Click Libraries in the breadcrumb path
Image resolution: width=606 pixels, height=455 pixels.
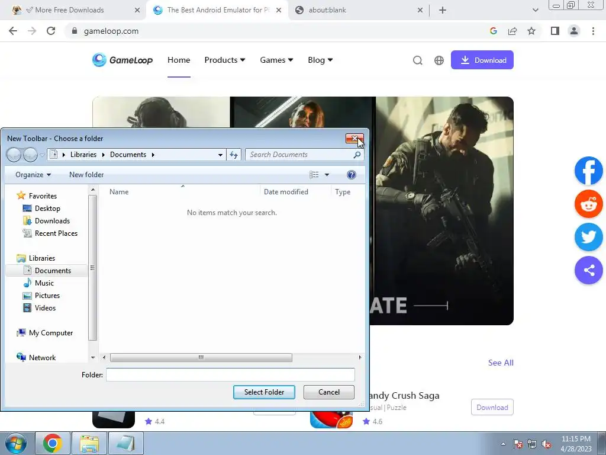tap(83, 155)
